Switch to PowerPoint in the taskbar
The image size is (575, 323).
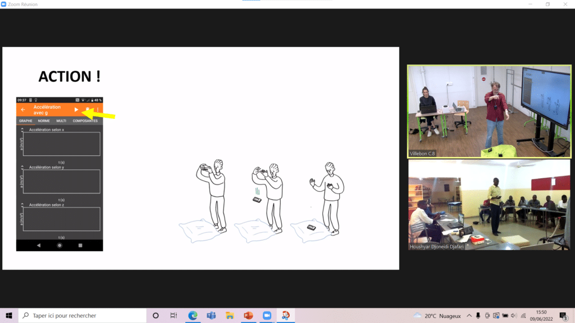(x=248, y=315)
